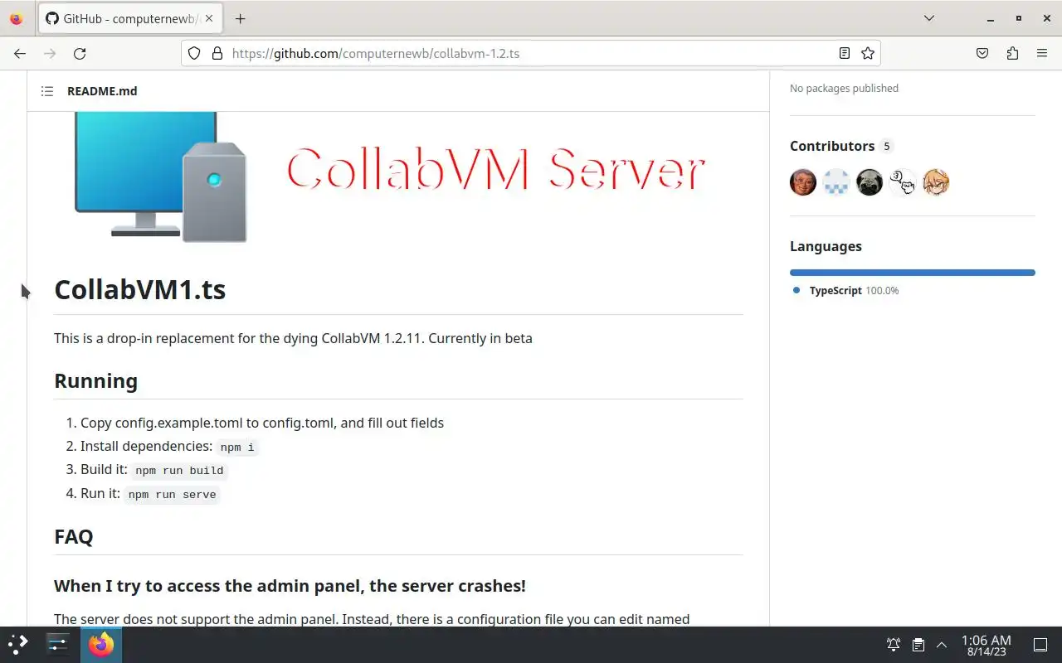Click the 'No packages published' text

(x=844, y=89)
